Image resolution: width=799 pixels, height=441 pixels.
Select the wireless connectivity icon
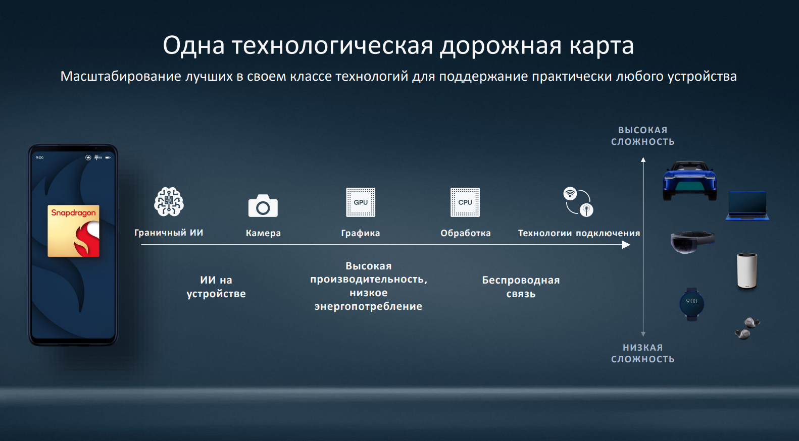578,202
